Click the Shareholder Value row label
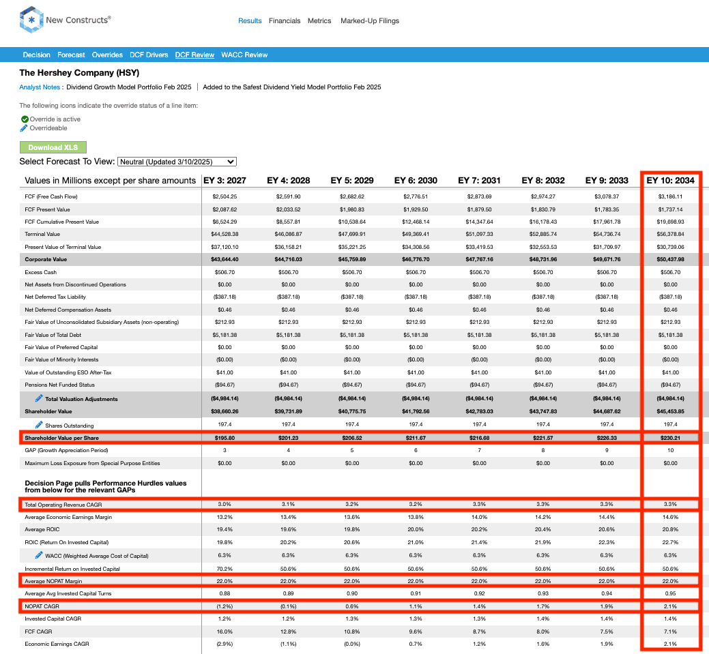Screen dimensions: 709x654 tap(48, 411)
